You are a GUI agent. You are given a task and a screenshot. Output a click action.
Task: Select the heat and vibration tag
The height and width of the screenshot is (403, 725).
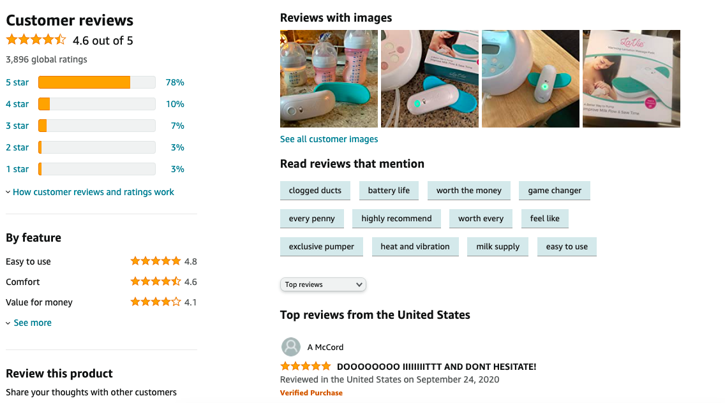415,247
